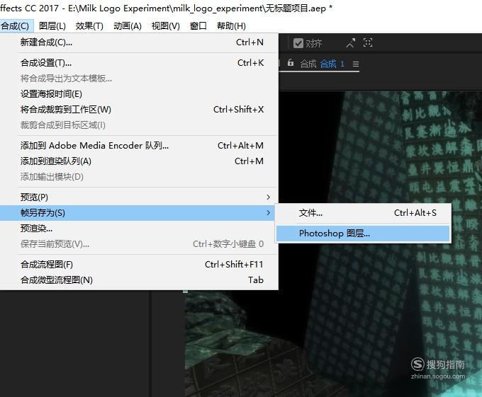Open the 视图(V) menu
The height and width of the screenshot is (397, 482).
click(165, 26)
